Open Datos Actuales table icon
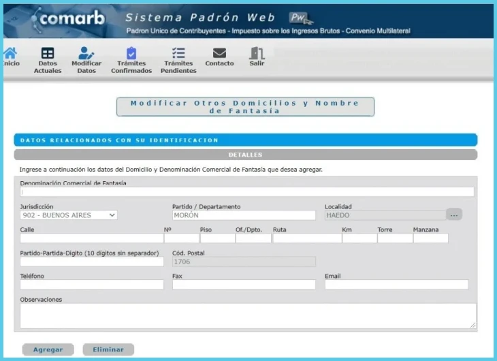The height and width of the screenshot is (361, 497). [x=48, y=53]
